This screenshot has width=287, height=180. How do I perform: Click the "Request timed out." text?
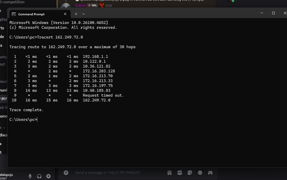[103, 95]
